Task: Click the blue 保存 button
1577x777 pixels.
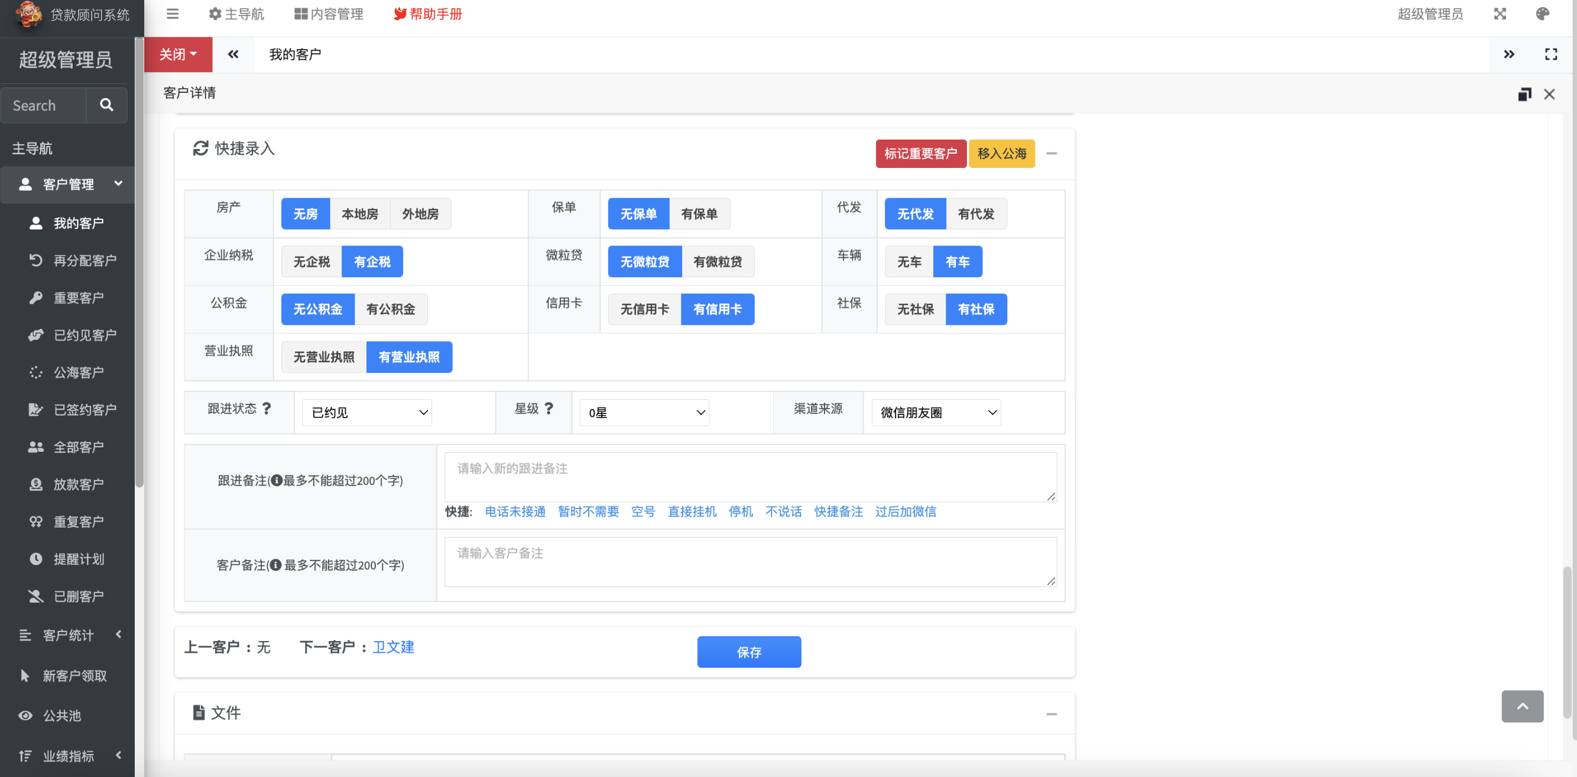Action: point(748,652)
